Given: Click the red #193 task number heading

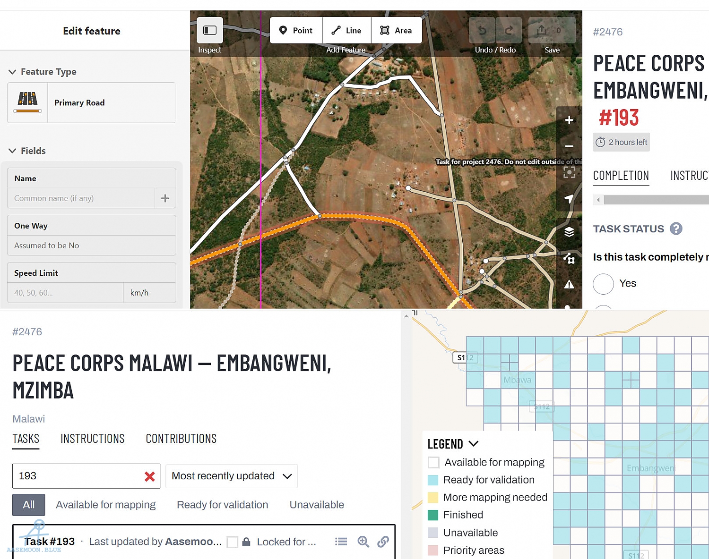Looking at the screenshot, I should (619, 118).
